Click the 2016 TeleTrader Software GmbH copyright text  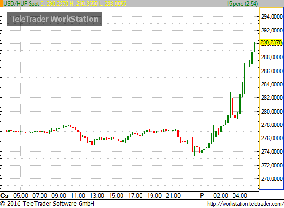pyautogui.click(x=47, y=204)
